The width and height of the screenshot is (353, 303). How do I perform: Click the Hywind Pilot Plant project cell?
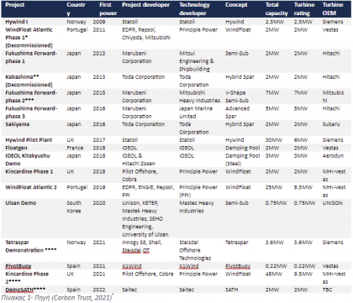(x=29, y=140)
